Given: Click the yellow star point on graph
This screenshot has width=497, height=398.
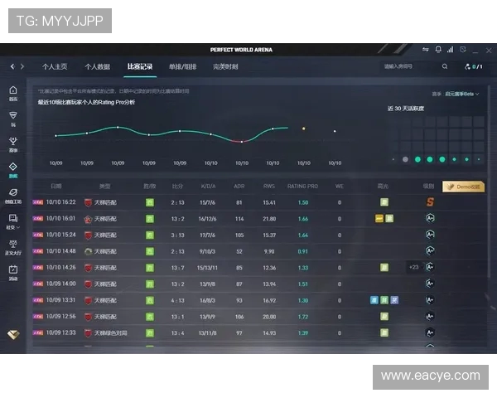Looking at the screenshot, I should tap(304, 129).
